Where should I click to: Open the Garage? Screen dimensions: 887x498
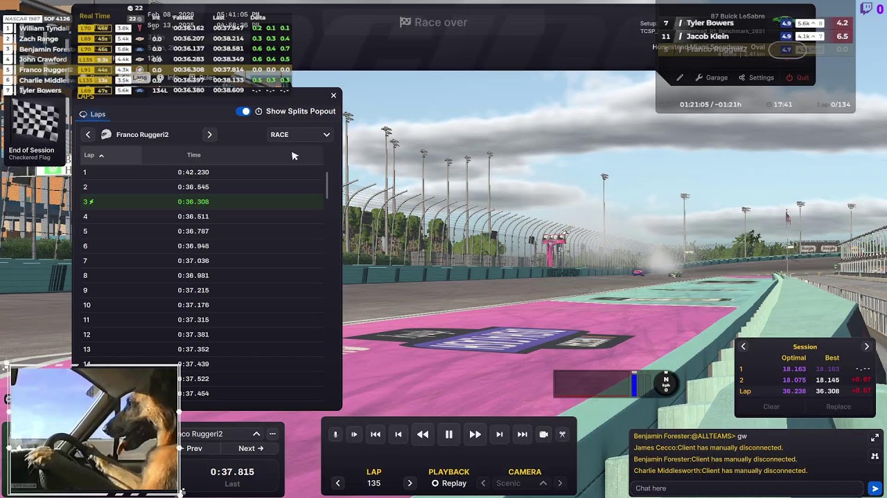click(712, 77)
